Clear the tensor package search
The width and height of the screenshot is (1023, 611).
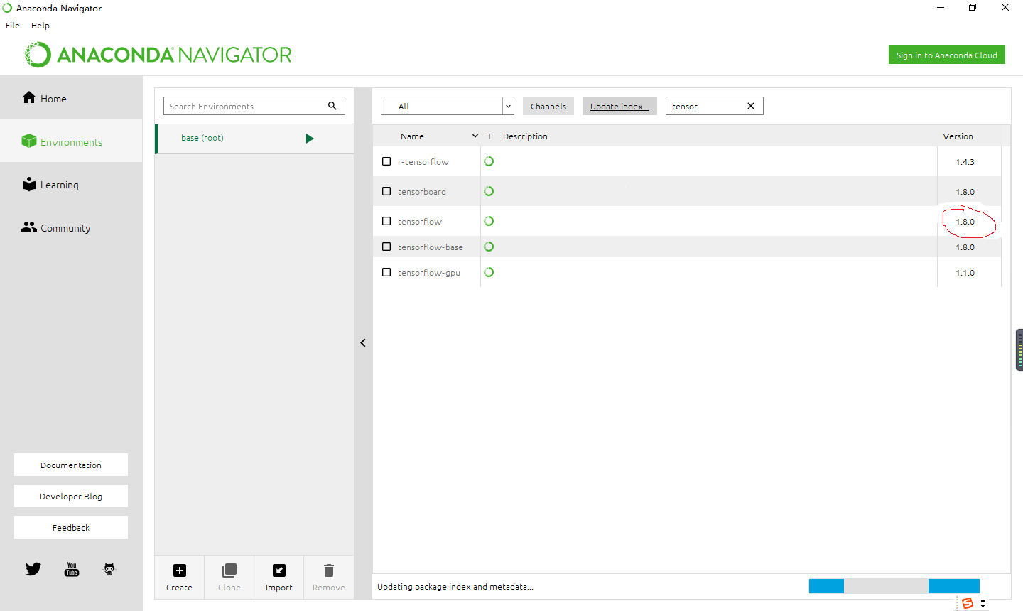point(751,106)
